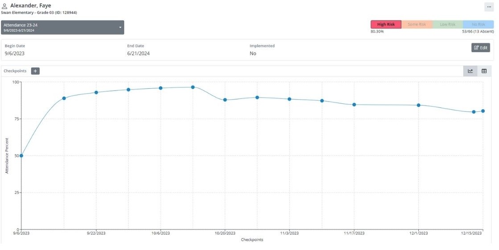Click the 10/20/2023 checkpoint data point
Viewport: 499px width, 250px height.
click(225, 100)
